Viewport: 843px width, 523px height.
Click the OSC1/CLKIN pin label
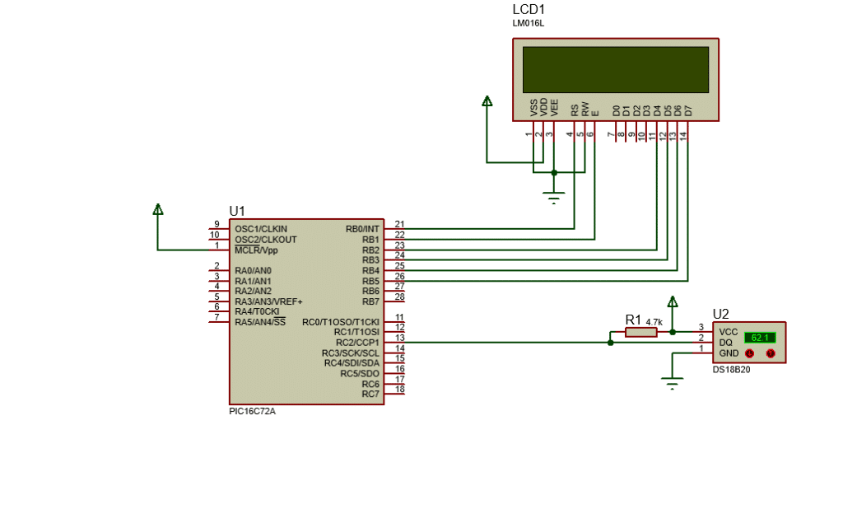click(261, 229)
